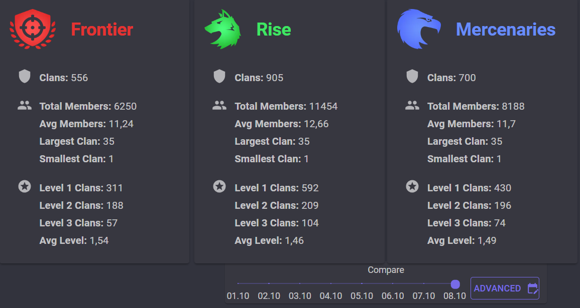Click the Compare label above slider

tap(386, 270)
